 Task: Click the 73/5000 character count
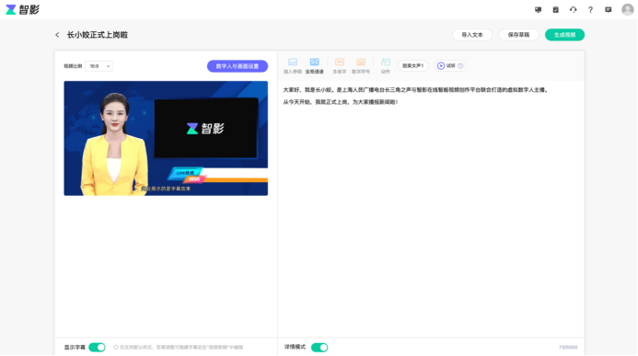coord(568,348)
